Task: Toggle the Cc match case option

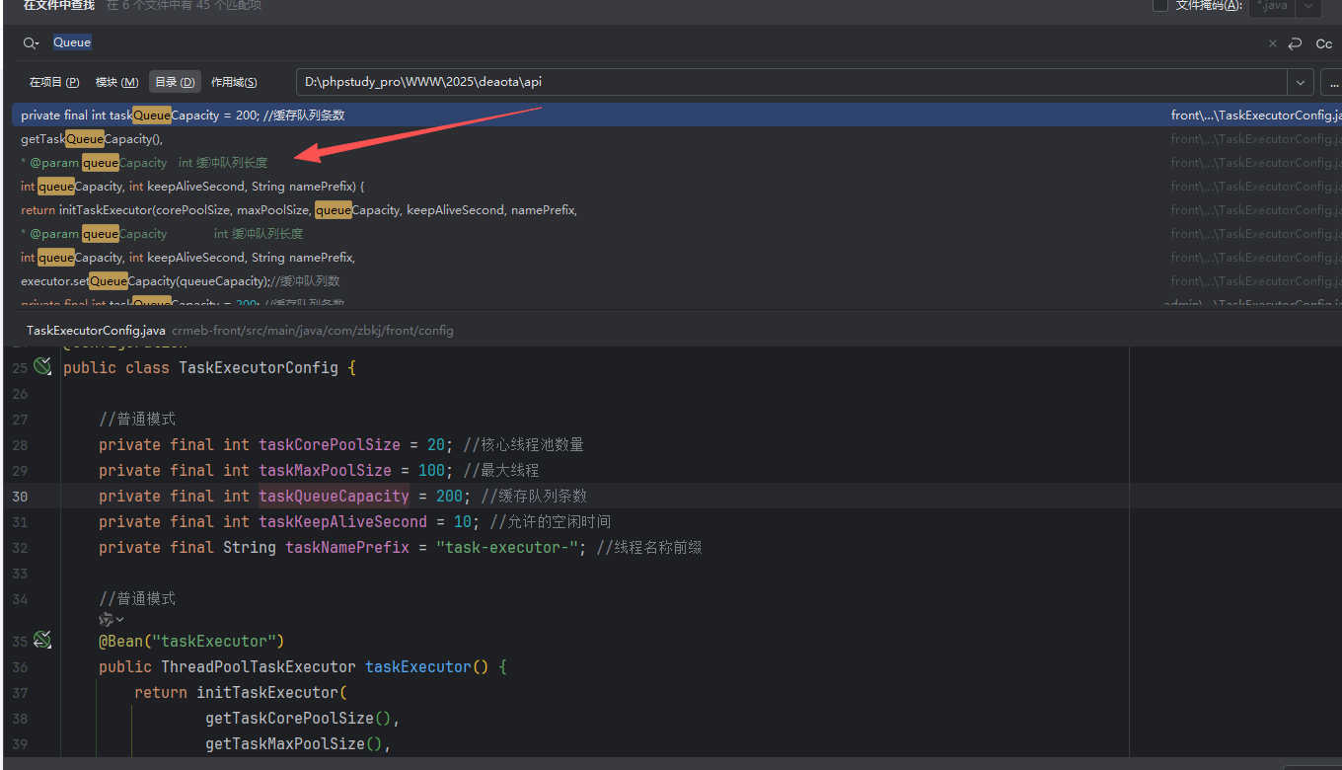Action: point(1323,43)
